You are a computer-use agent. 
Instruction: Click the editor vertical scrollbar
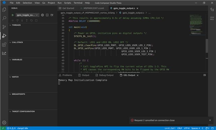(207, 46)
